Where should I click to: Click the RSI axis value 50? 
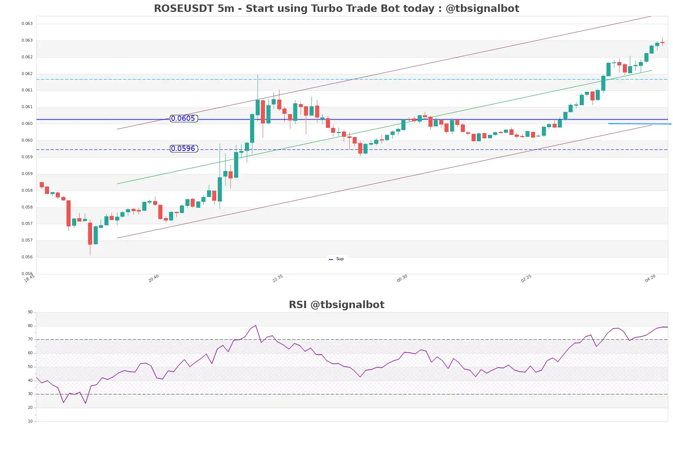[x=30, y=367]
